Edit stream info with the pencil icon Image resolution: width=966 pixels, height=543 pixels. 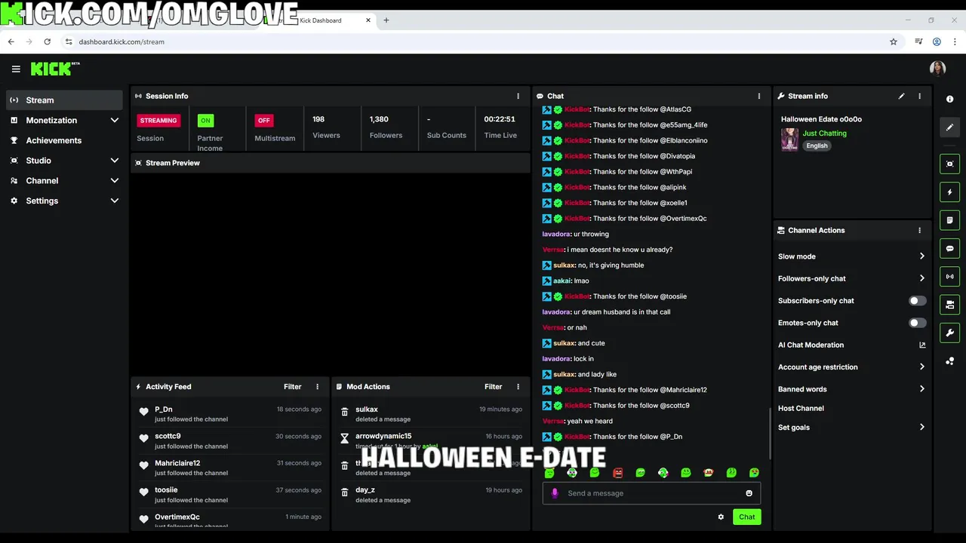coord(901,96)
